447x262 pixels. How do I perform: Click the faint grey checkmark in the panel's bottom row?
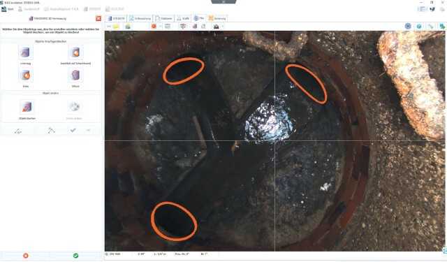tap(89, 130)
